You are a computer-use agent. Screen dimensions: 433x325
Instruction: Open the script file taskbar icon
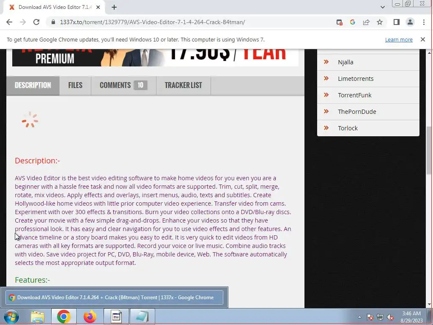coord(116,317)
